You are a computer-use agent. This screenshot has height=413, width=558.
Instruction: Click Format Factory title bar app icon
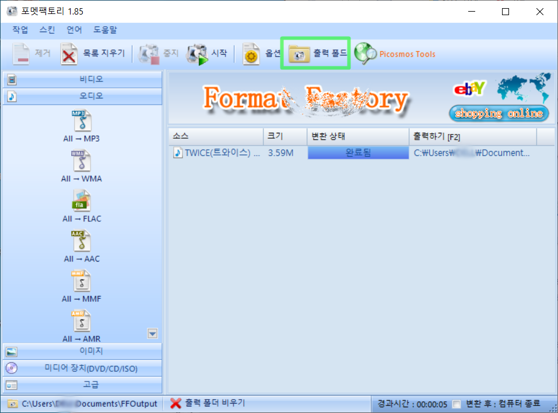pyautogui.click(x=12, y=11)
